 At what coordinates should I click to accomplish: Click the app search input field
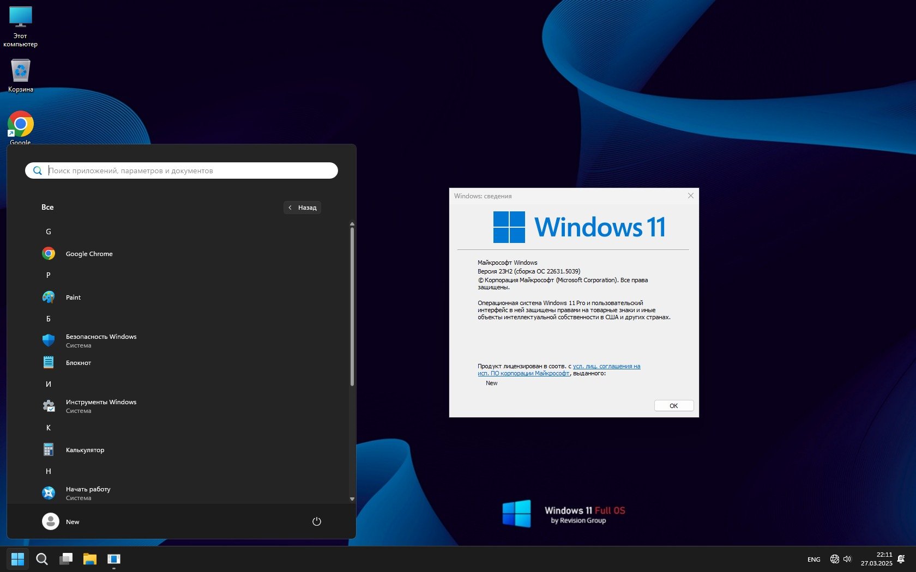191,171
